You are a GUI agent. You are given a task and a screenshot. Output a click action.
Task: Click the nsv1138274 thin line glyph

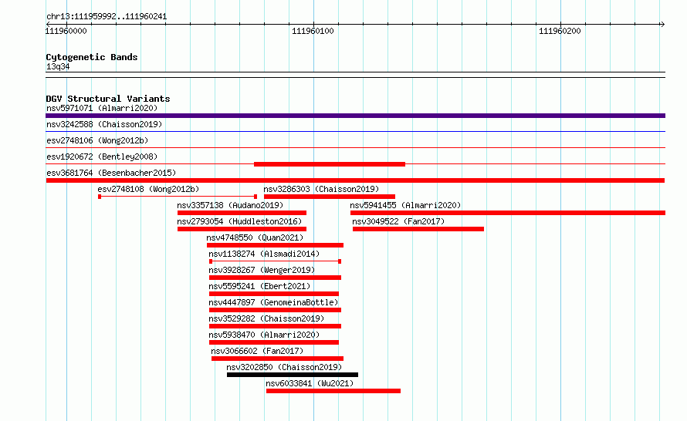[x=275, y=261]
